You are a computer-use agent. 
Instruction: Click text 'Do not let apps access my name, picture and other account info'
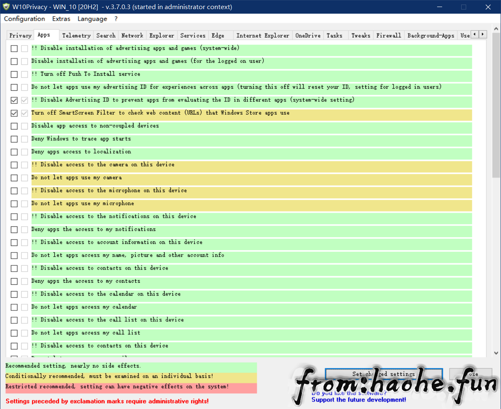click(x=128, y=255)
